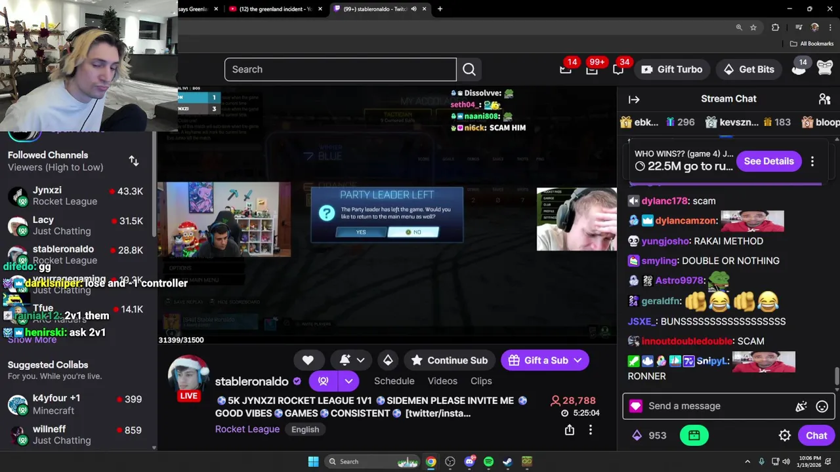Open the celebration power-ups icon in chat
840x472 pixels.
(801, 406)
